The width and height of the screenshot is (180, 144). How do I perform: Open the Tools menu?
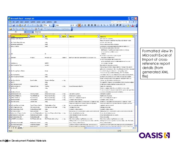(x=38, y=22)
